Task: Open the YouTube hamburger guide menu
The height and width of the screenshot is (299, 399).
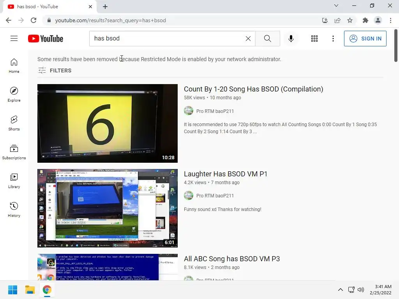Action: [x=14, y=39]
